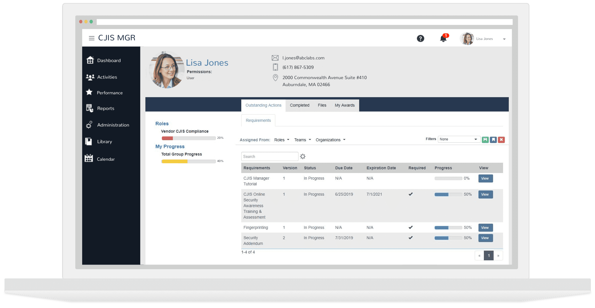Click Required checkmark in Fingerprinting row

point(411,227)
